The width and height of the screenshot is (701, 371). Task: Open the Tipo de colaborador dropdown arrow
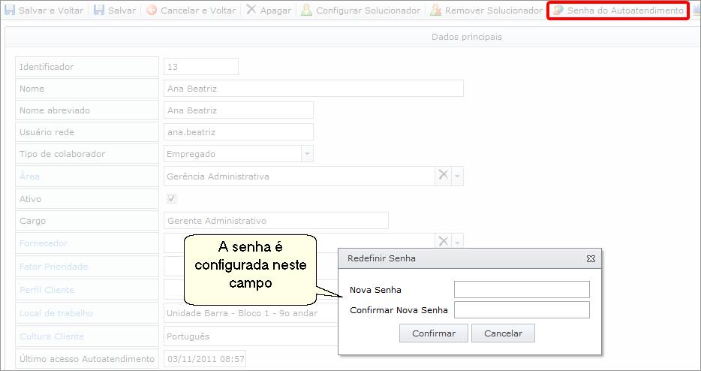307,154
